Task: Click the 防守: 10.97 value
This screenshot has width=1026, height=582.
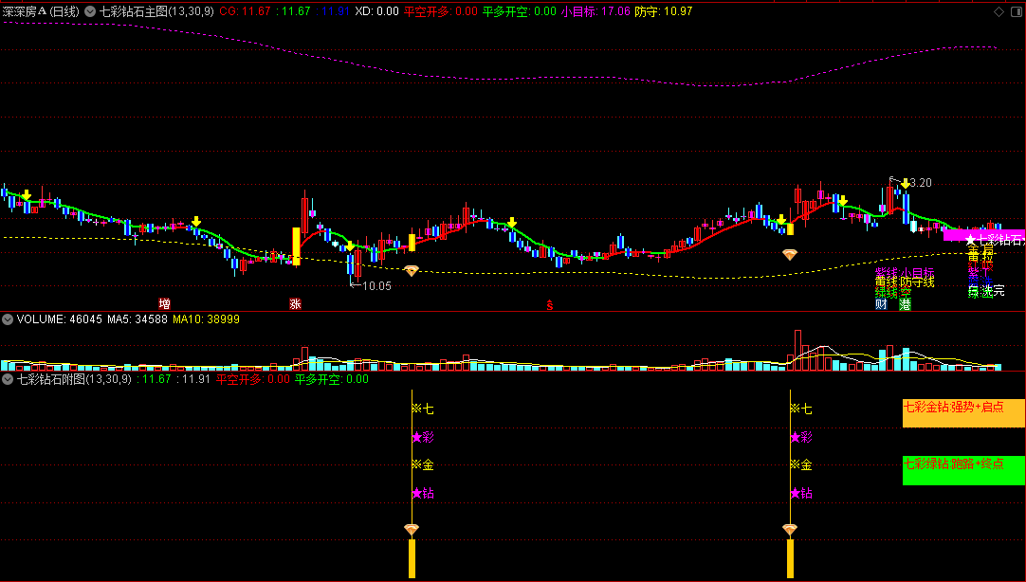Action: point(664,11)
